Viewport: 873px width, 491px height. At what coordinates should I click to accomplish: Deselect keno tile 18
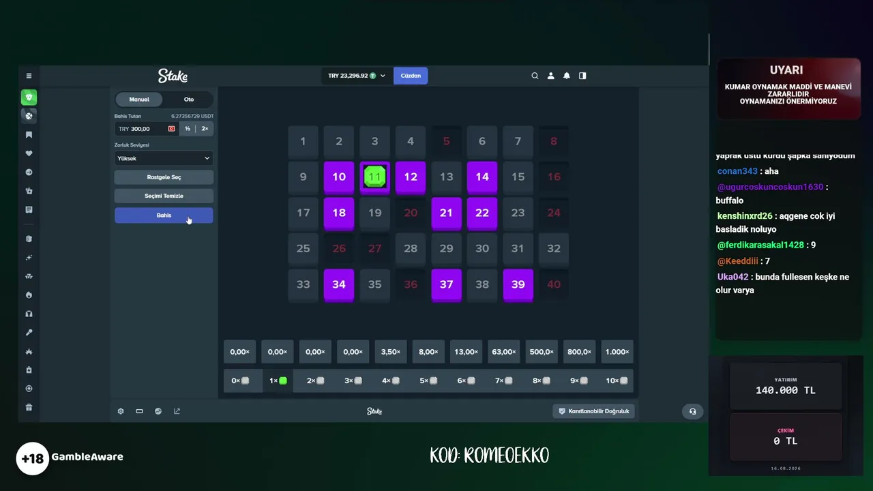click(x=339, y=213)
